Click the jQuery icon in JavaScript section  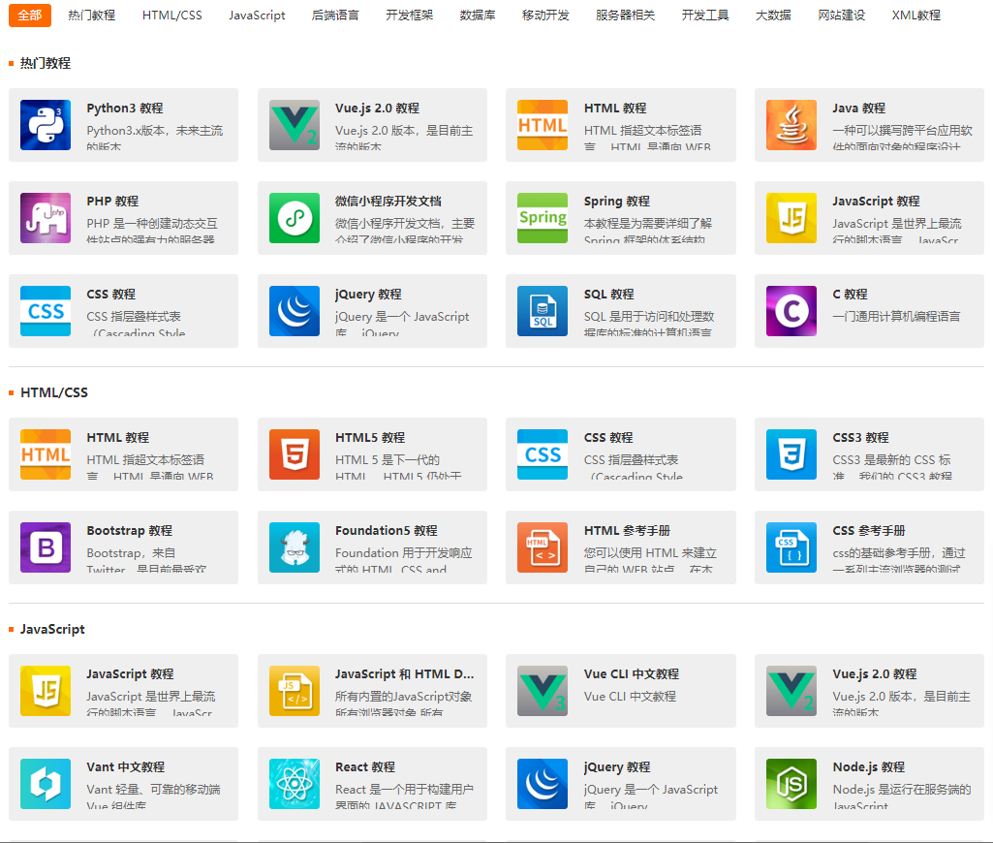(x=543, y=784)
